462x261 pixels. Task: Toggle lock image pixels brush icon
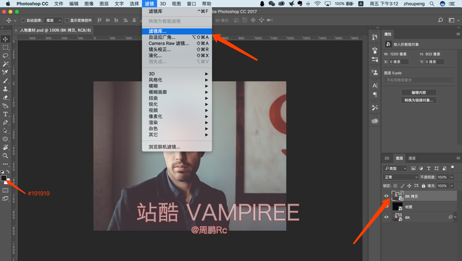click(403, 186)
